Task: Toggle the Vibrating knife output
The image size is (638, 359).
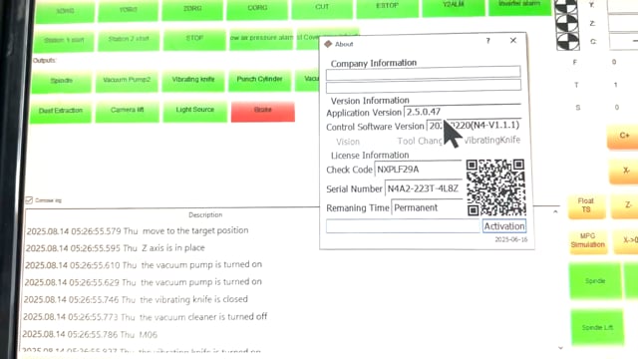Action: (x=192, y=80)
